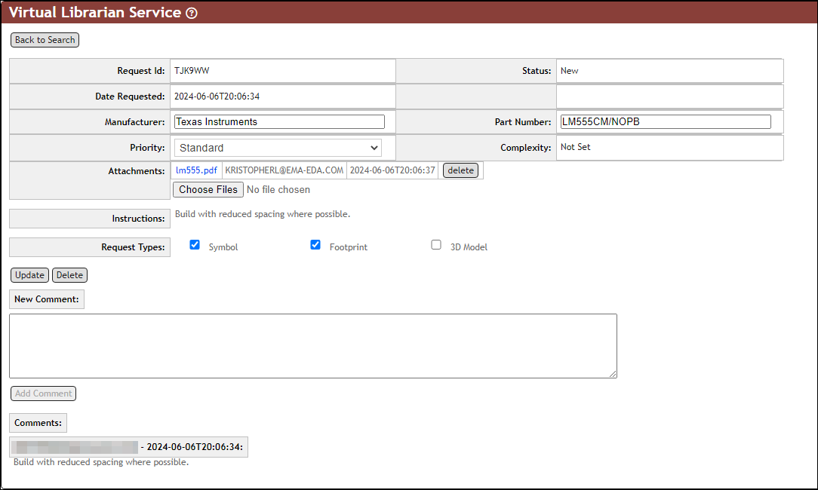Viewport: 818px width, 490px height.
Task: Click Choose Files to attach a file
Action: click(x=208, y=189)
